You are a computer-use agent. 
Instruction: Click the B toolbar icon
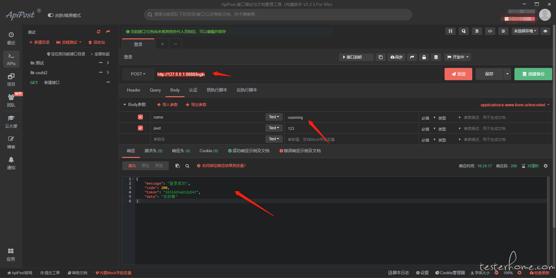pos(477,31)
